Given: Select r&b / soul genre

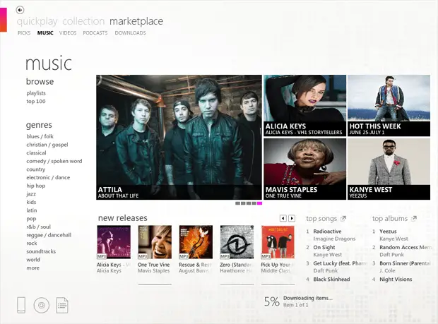Looking at the screenshot, I should pyautogui.click(x=39, y=227).
